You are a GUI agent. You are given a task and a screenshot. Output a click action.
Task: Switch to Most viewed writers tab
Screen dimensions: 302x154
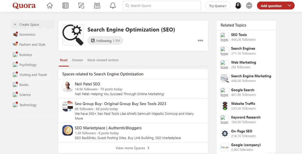tap(103, 60)
